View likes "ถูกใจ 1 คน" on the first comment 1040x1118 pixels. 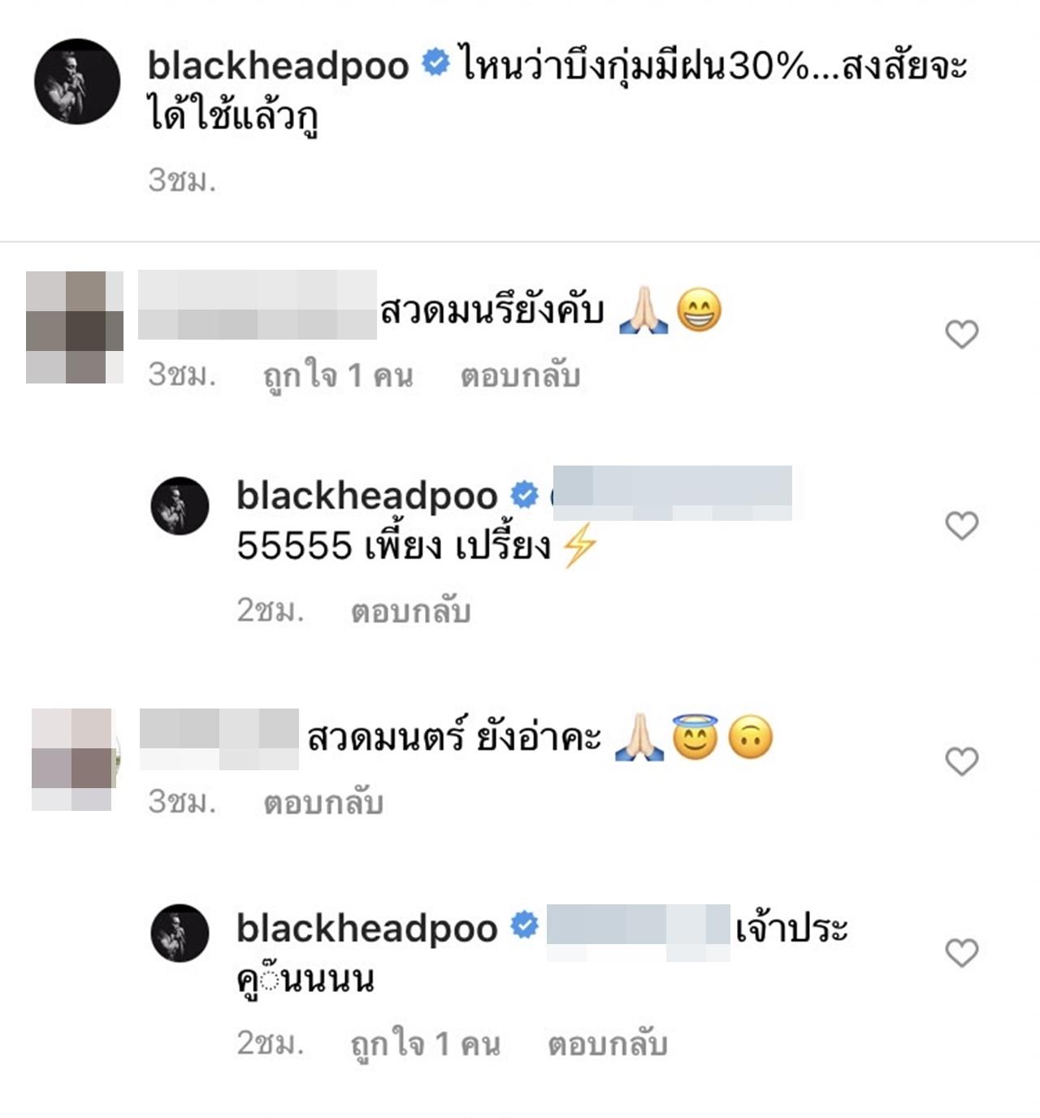pos(338,375)
